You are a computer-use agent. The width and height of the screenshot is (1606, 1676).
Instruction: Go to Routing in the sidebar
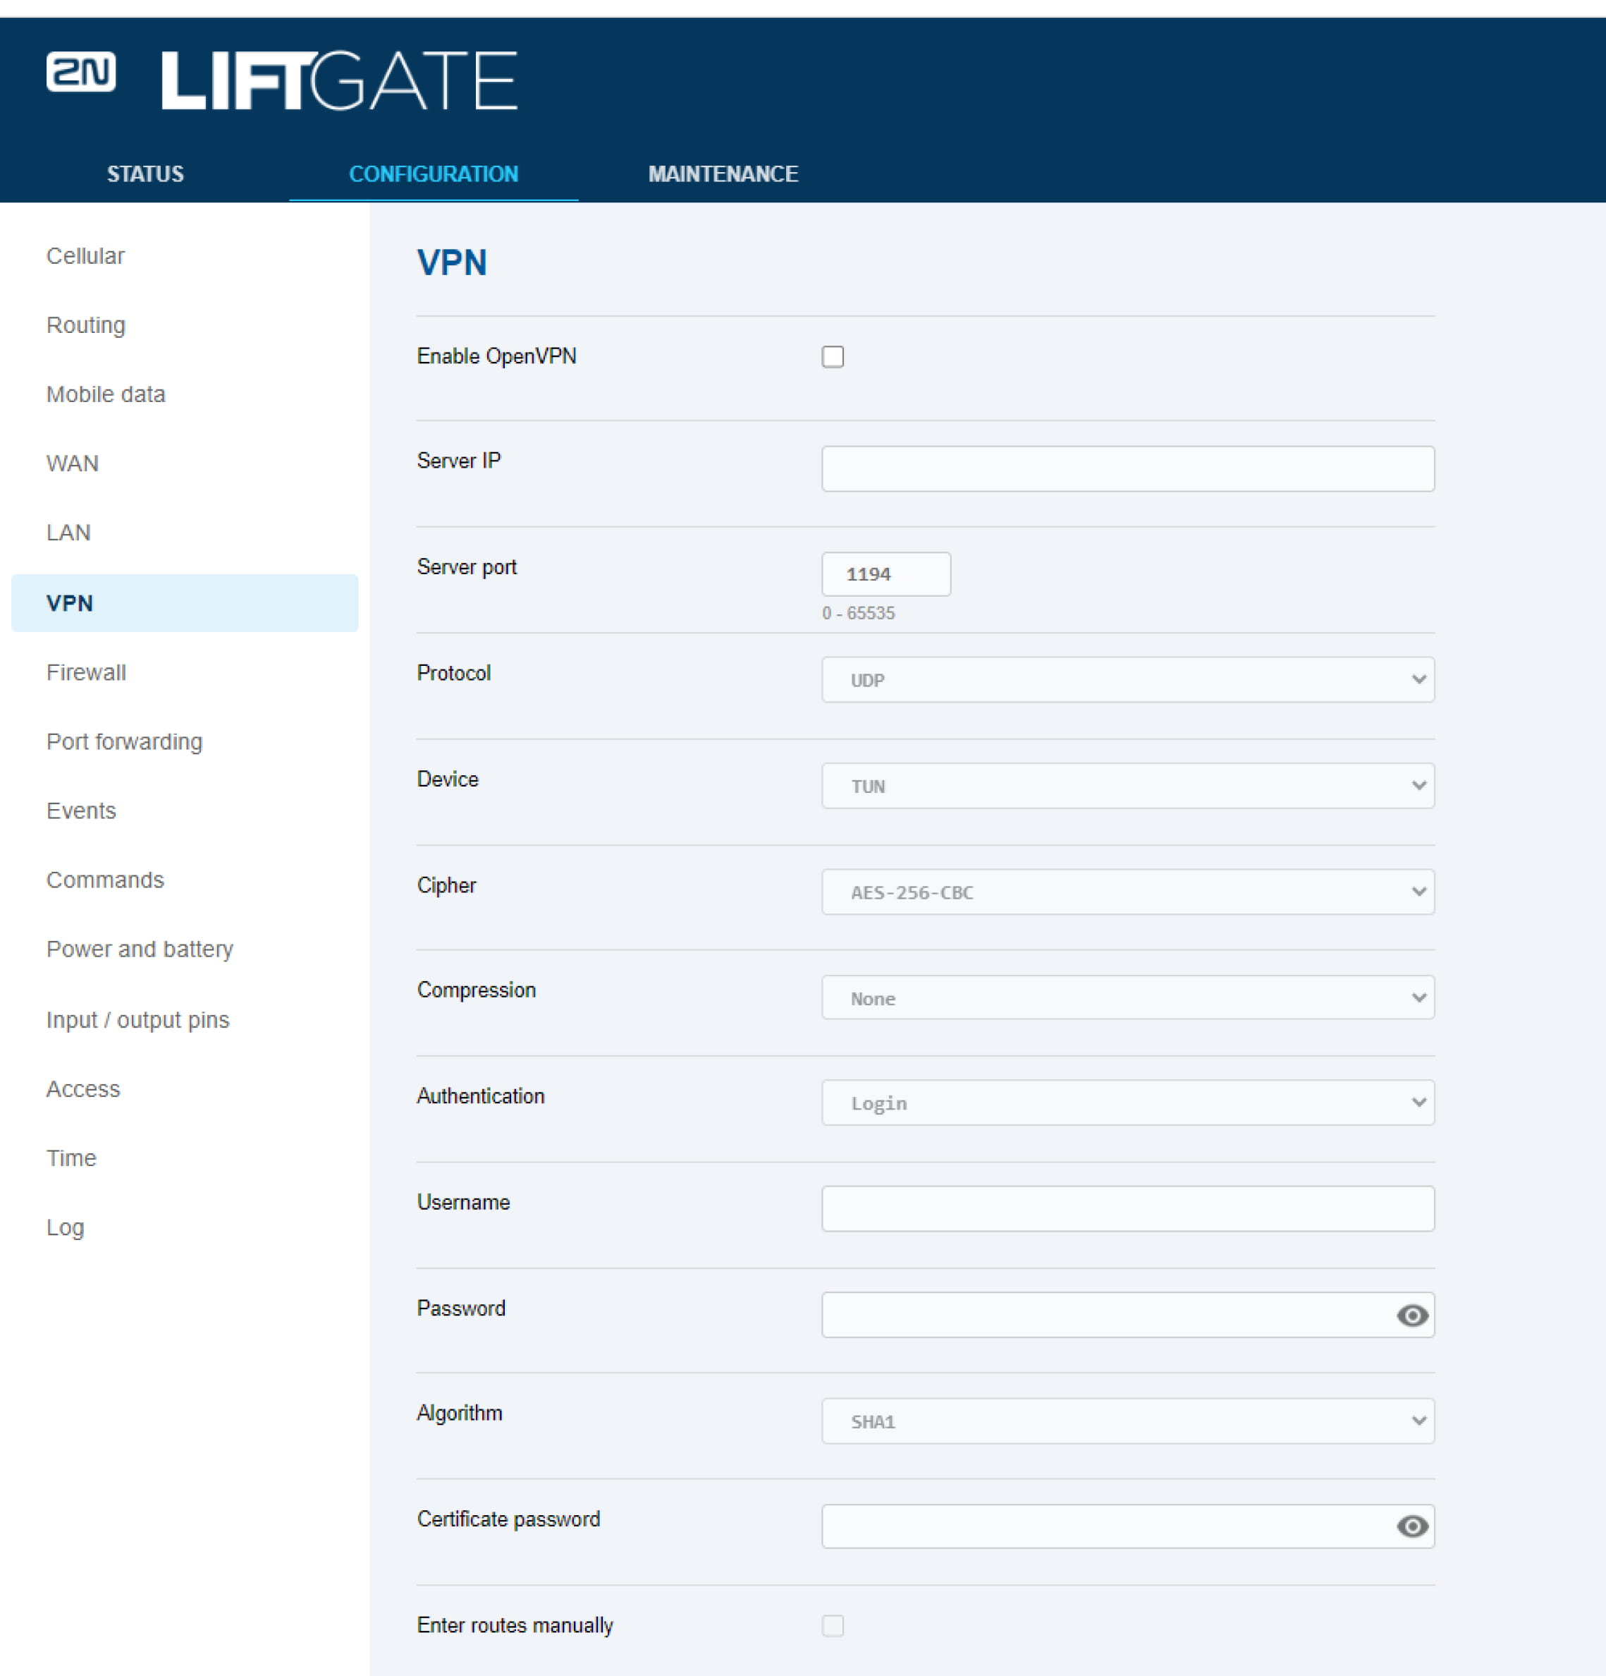click(x=85, y=325)
